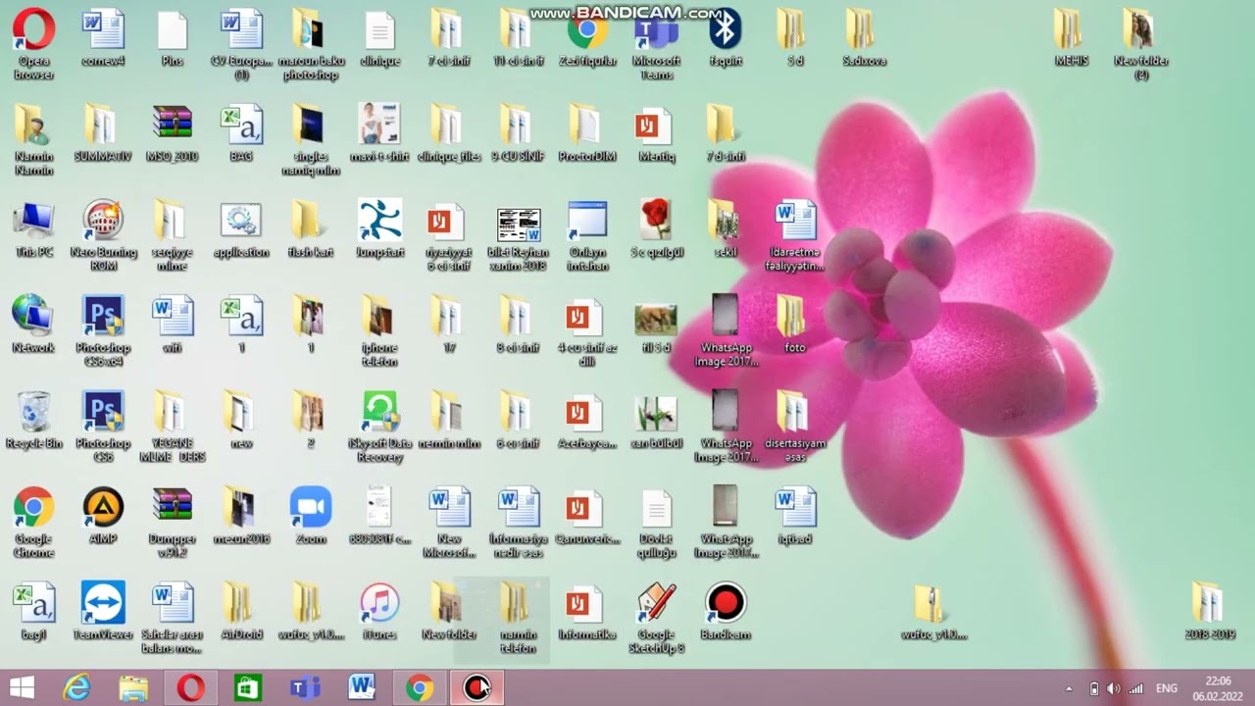
Task: Select the Recycle Bin icon
Action: pos(33,421)
